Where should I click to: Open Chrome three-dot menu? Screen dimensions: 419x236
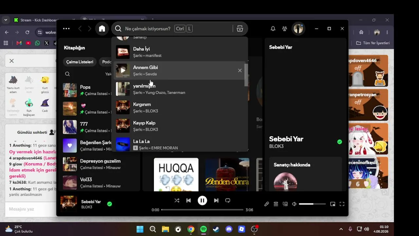pyautogui.click(x=387, y=32)
